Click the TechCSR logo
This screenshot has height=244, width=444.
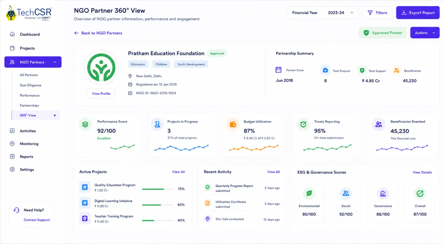(29, 13)
